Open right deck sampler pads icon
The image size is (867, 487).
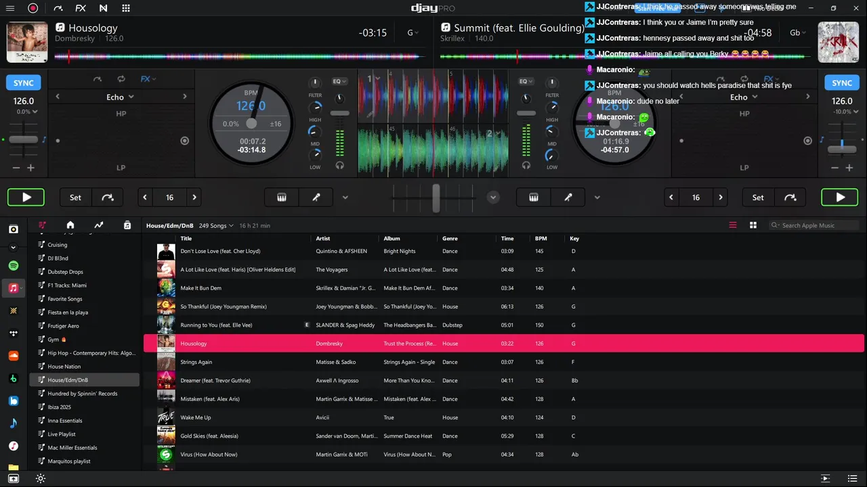(534, 198)
